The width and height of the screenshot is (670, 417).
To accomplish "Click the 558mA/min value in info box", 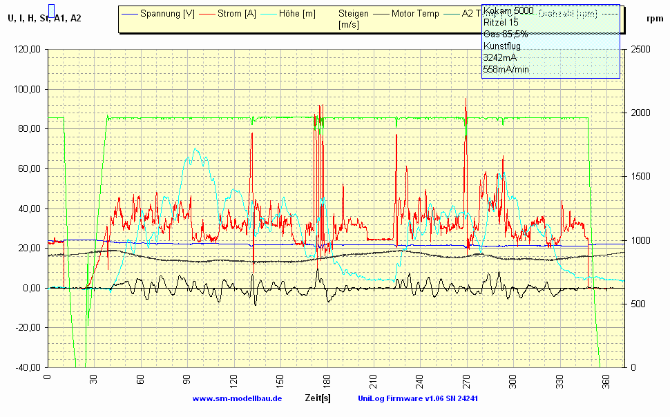I will click(506, 69).
